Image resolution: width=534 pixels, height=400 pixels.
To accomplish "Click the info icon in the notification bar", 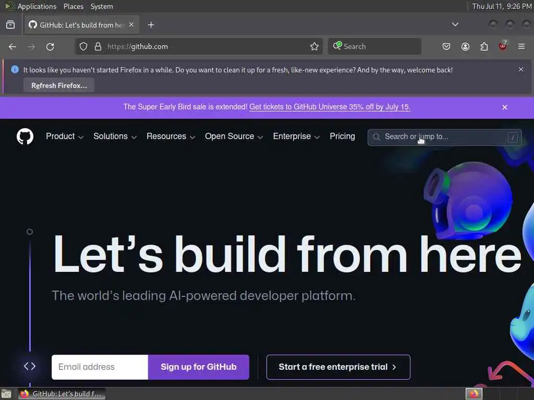I will coord(15,69).
